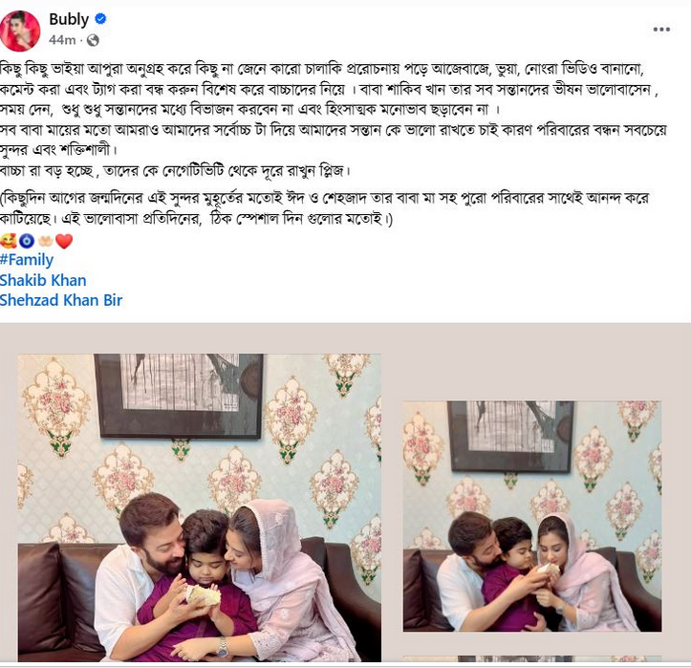The image size is (691, 668).
Task: Open the smaller family photo on the right
Action: click(x=532, y=516)
